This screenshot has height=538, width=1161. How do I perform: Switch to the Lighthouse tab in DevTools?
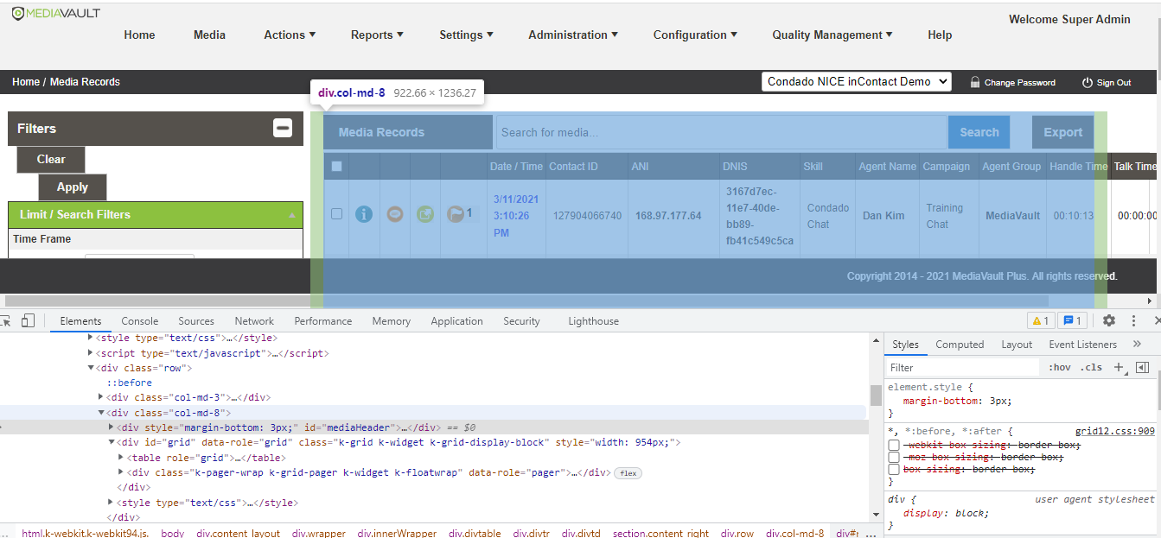(593, 320)
